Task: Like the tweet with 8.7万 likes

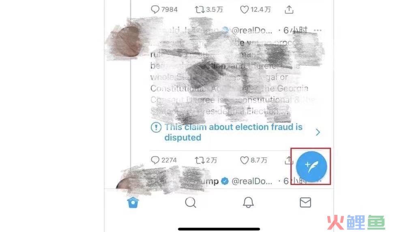Action: coord(253,160)
